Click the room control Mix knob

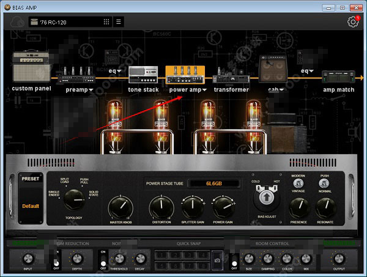(x=306, y=259)
